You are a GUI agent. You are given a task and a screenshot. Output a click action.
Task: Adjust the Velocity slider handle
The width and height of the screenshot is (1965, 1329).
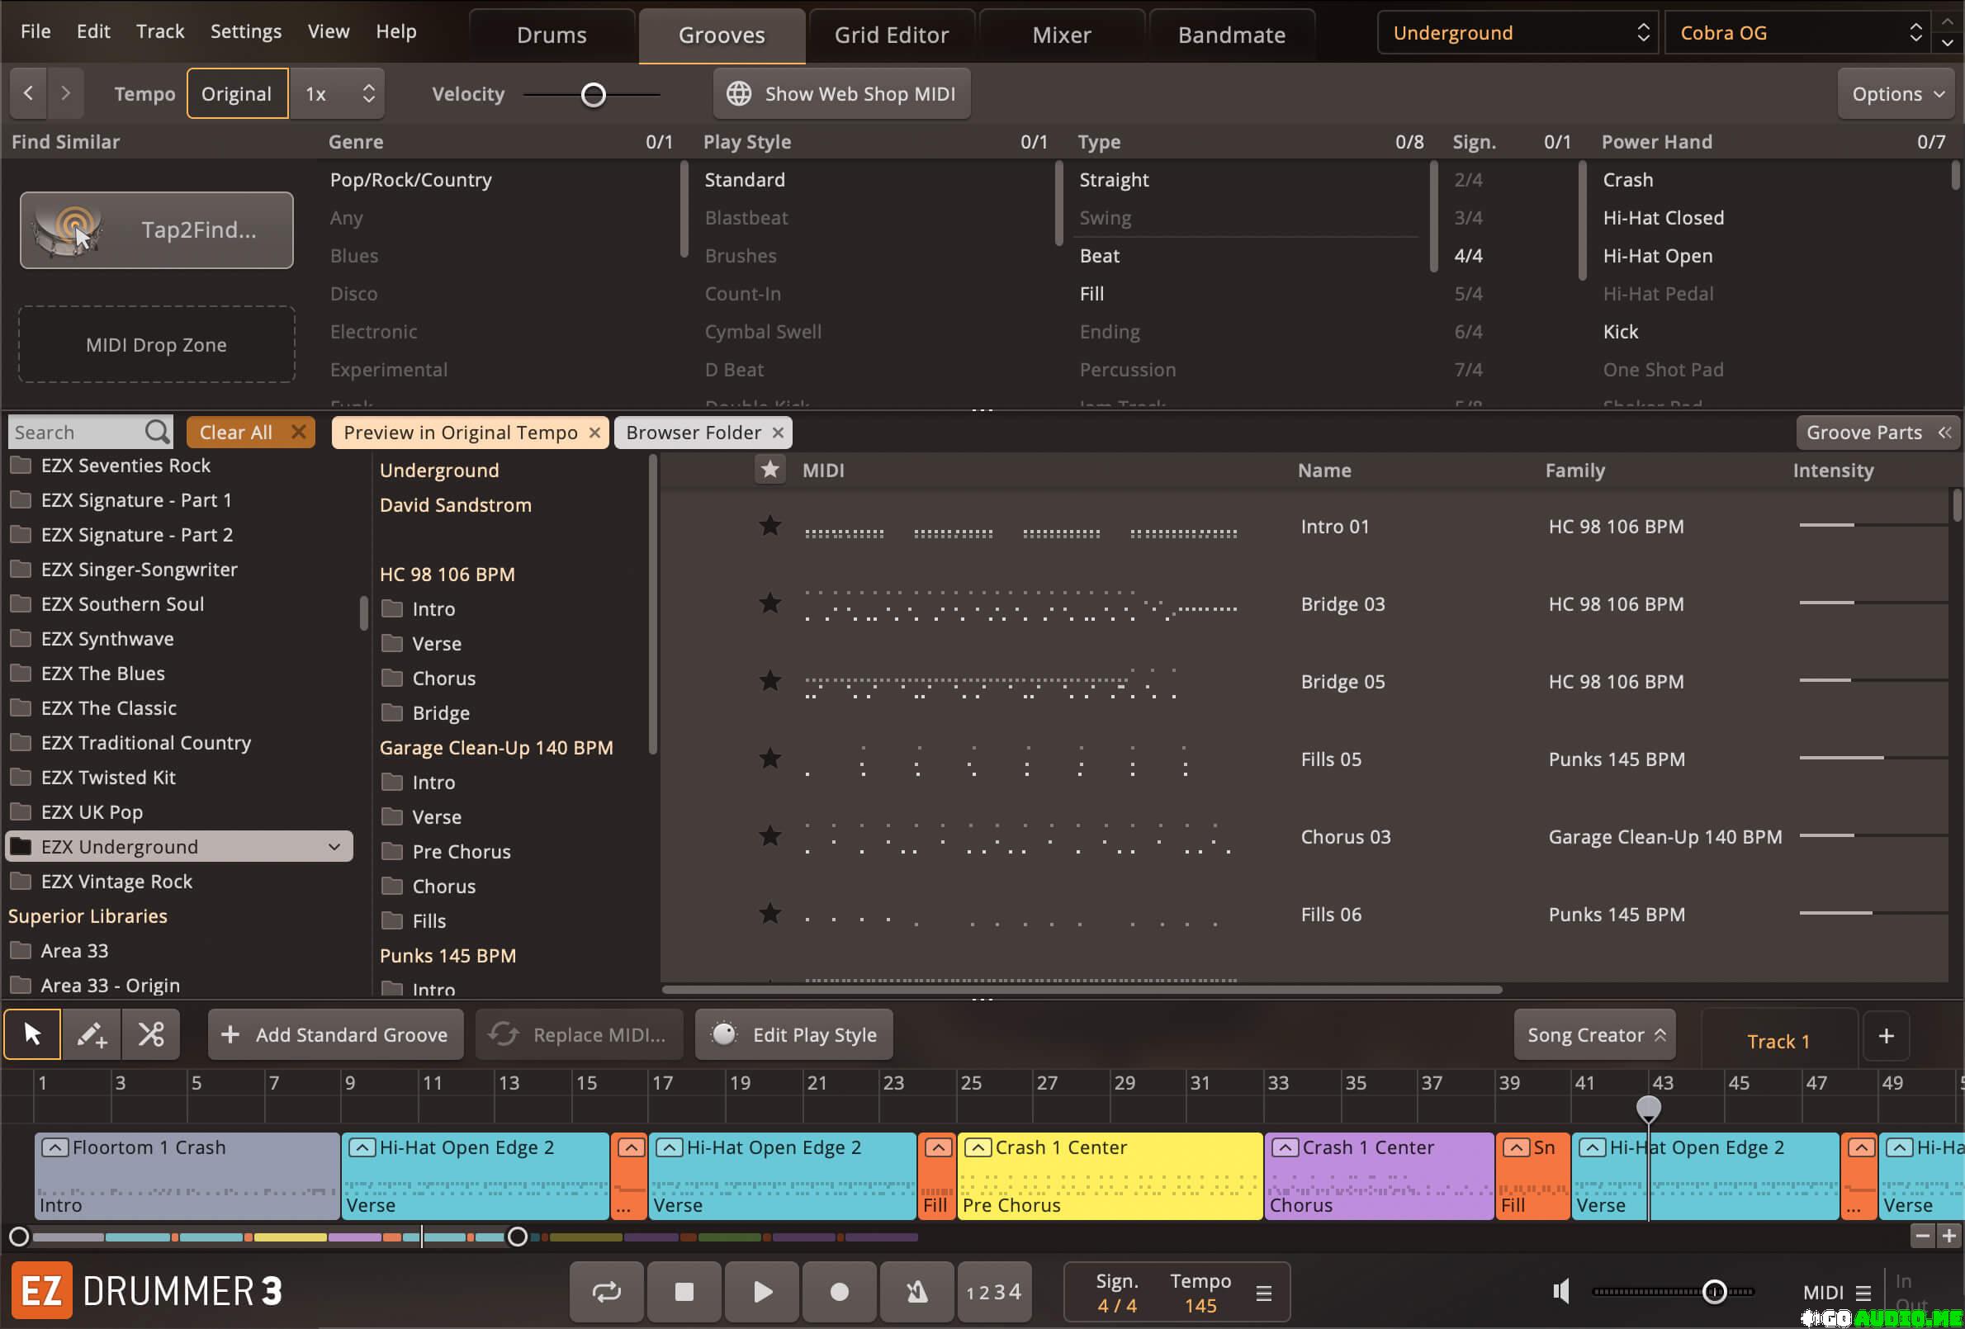point(594,95)
